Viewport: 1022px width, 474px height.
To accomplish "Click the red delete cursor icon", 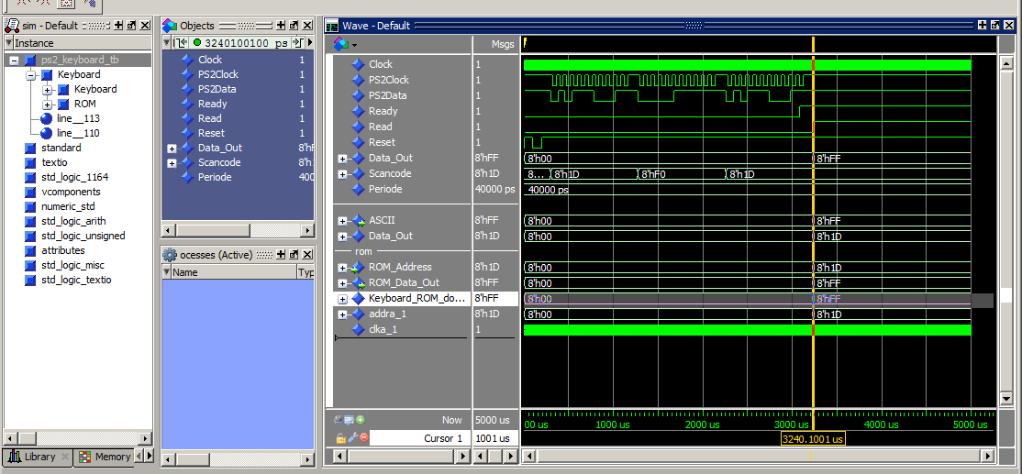I will point(363,438).
